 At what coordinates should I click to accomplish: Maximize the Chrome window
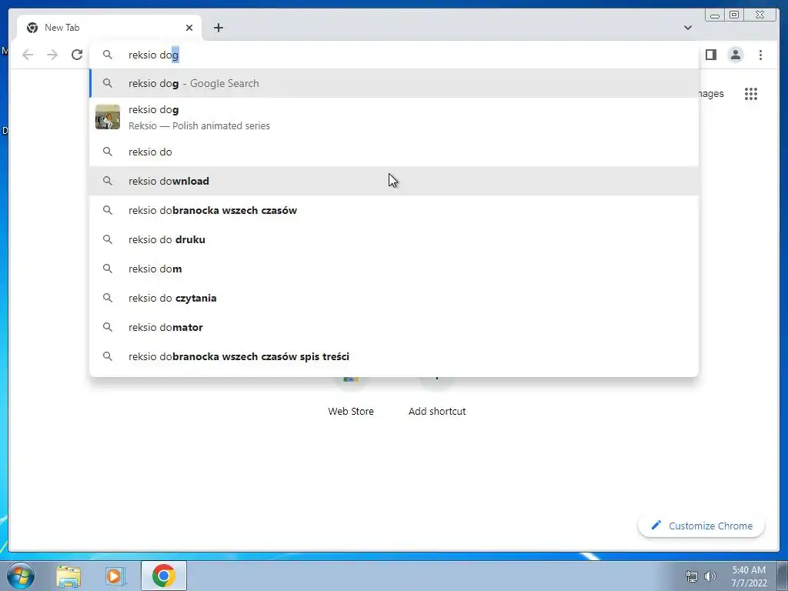(733, 15)
